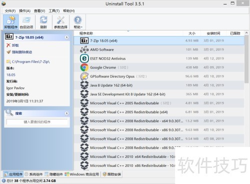Select Java SE Development Kit 8 icon
This screenshot has width=250, height=184.
[x=84, y=94]
